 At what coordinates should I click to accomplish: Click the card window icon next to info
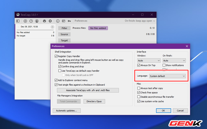click(x=63, y=21)
